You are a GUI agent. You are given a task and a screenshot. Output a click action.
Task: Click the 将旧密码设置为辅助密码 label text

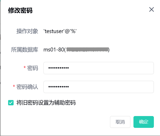pos(46,103)
